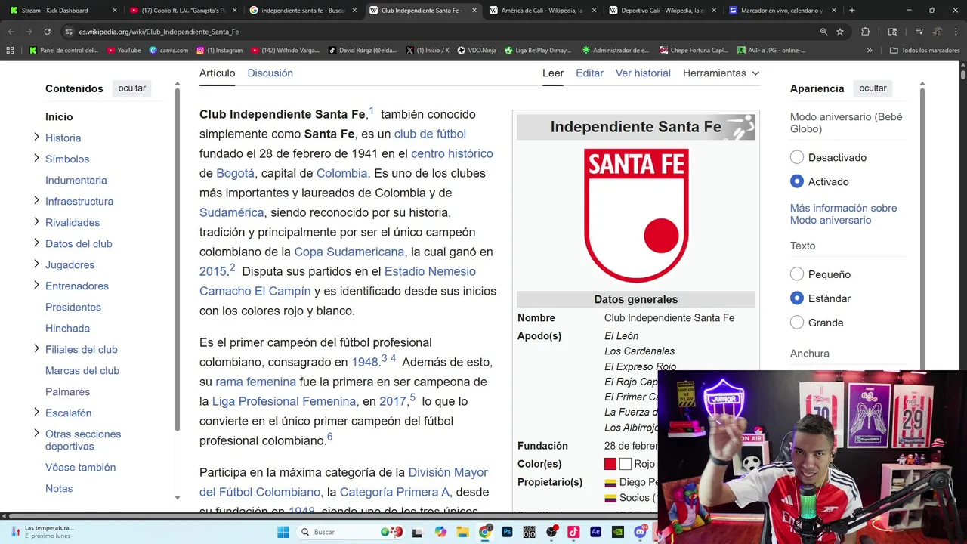Open After Effects from the taskbar

click(595, 532)
